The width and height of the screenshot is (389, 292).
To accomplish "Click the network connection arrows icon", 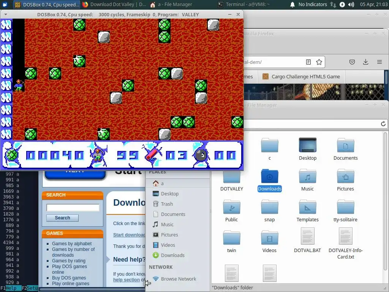I will (x=333, y=5).
